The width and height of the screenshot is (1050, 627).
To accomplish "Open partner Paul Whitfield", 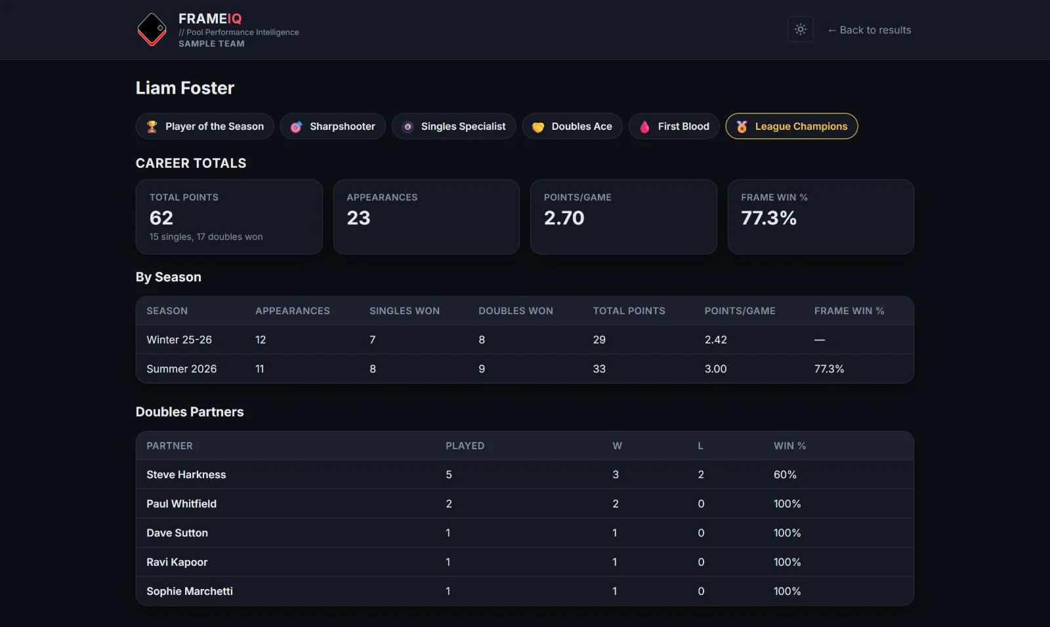I will (x=182, y=504).
